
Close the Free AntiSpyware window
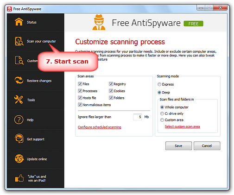220,7
